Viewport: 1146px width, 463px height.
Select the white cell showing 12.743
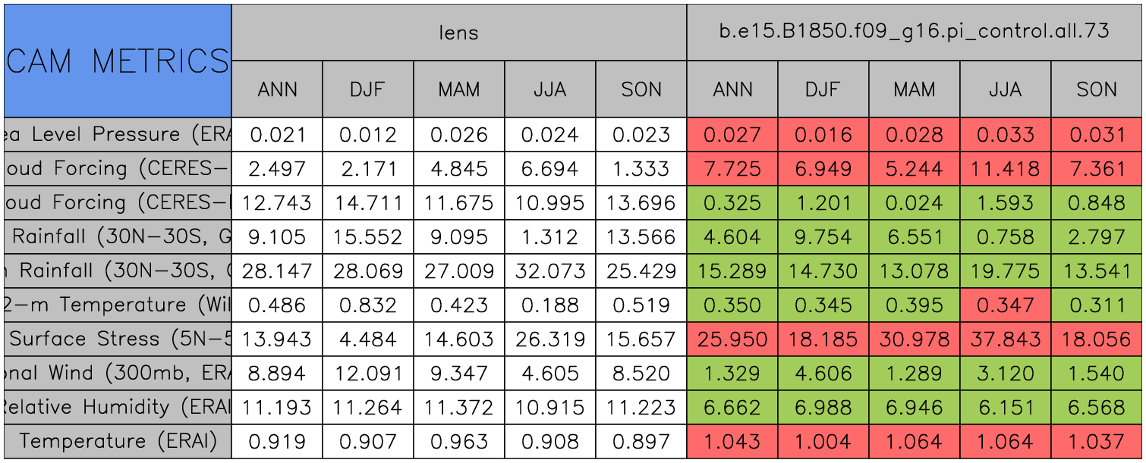(x=277, y=203)
